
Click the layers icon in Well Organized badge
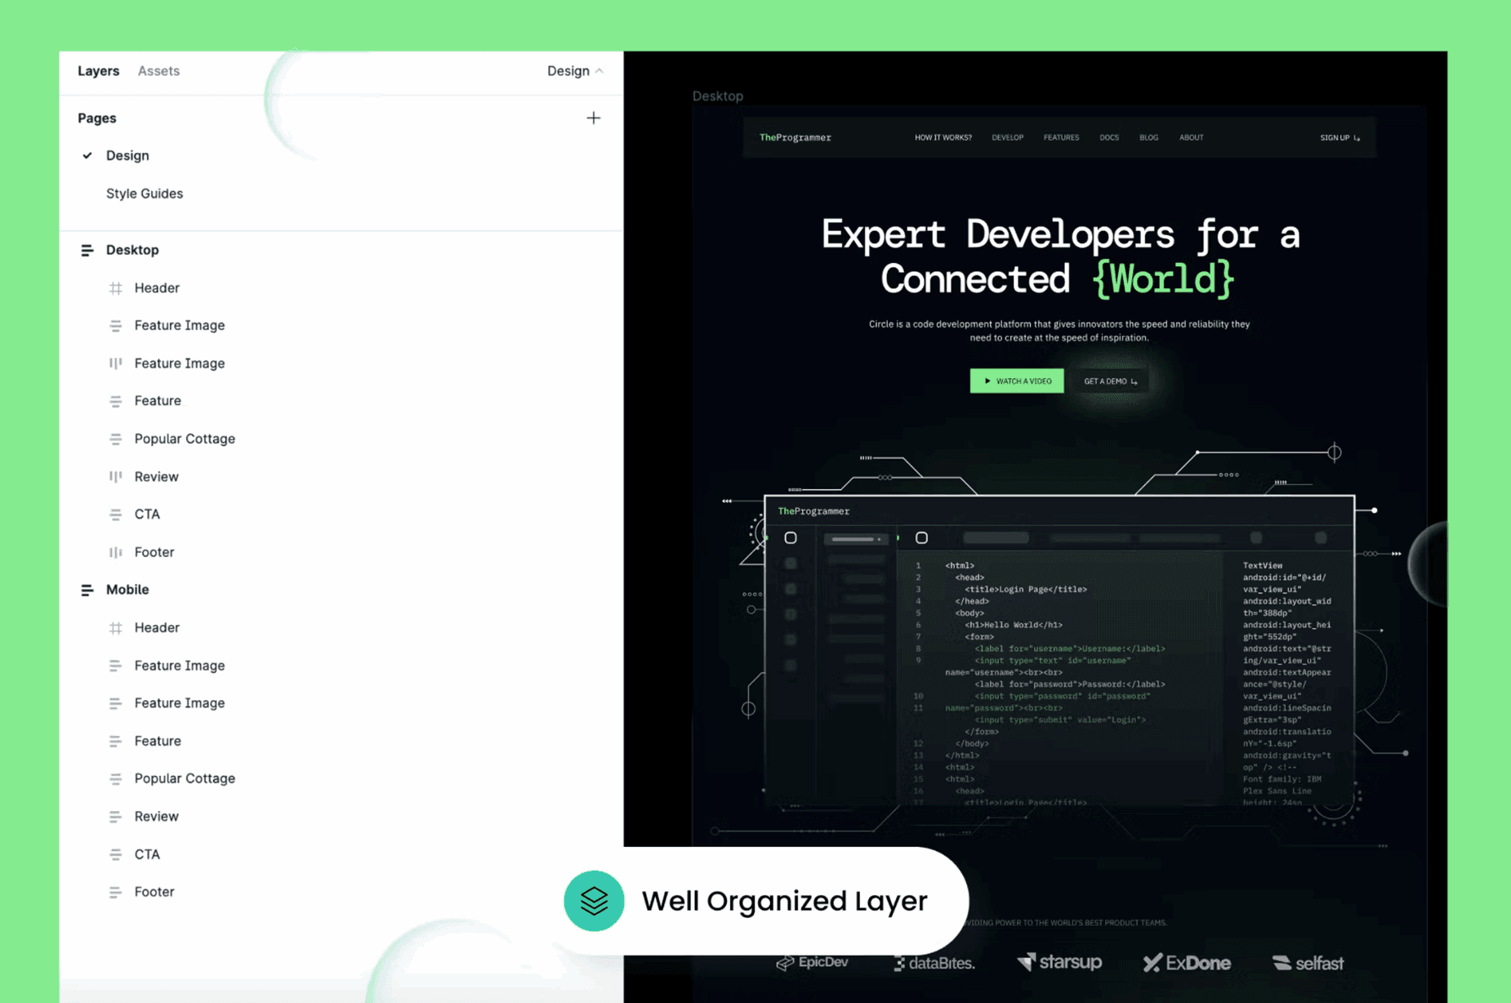tap(594, 901)
